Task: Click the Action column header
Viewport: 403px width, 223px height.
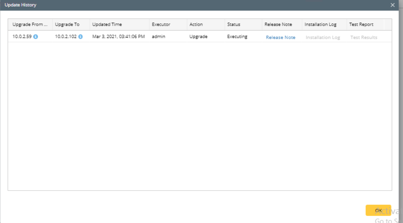Action: click(x=206, y=25)
